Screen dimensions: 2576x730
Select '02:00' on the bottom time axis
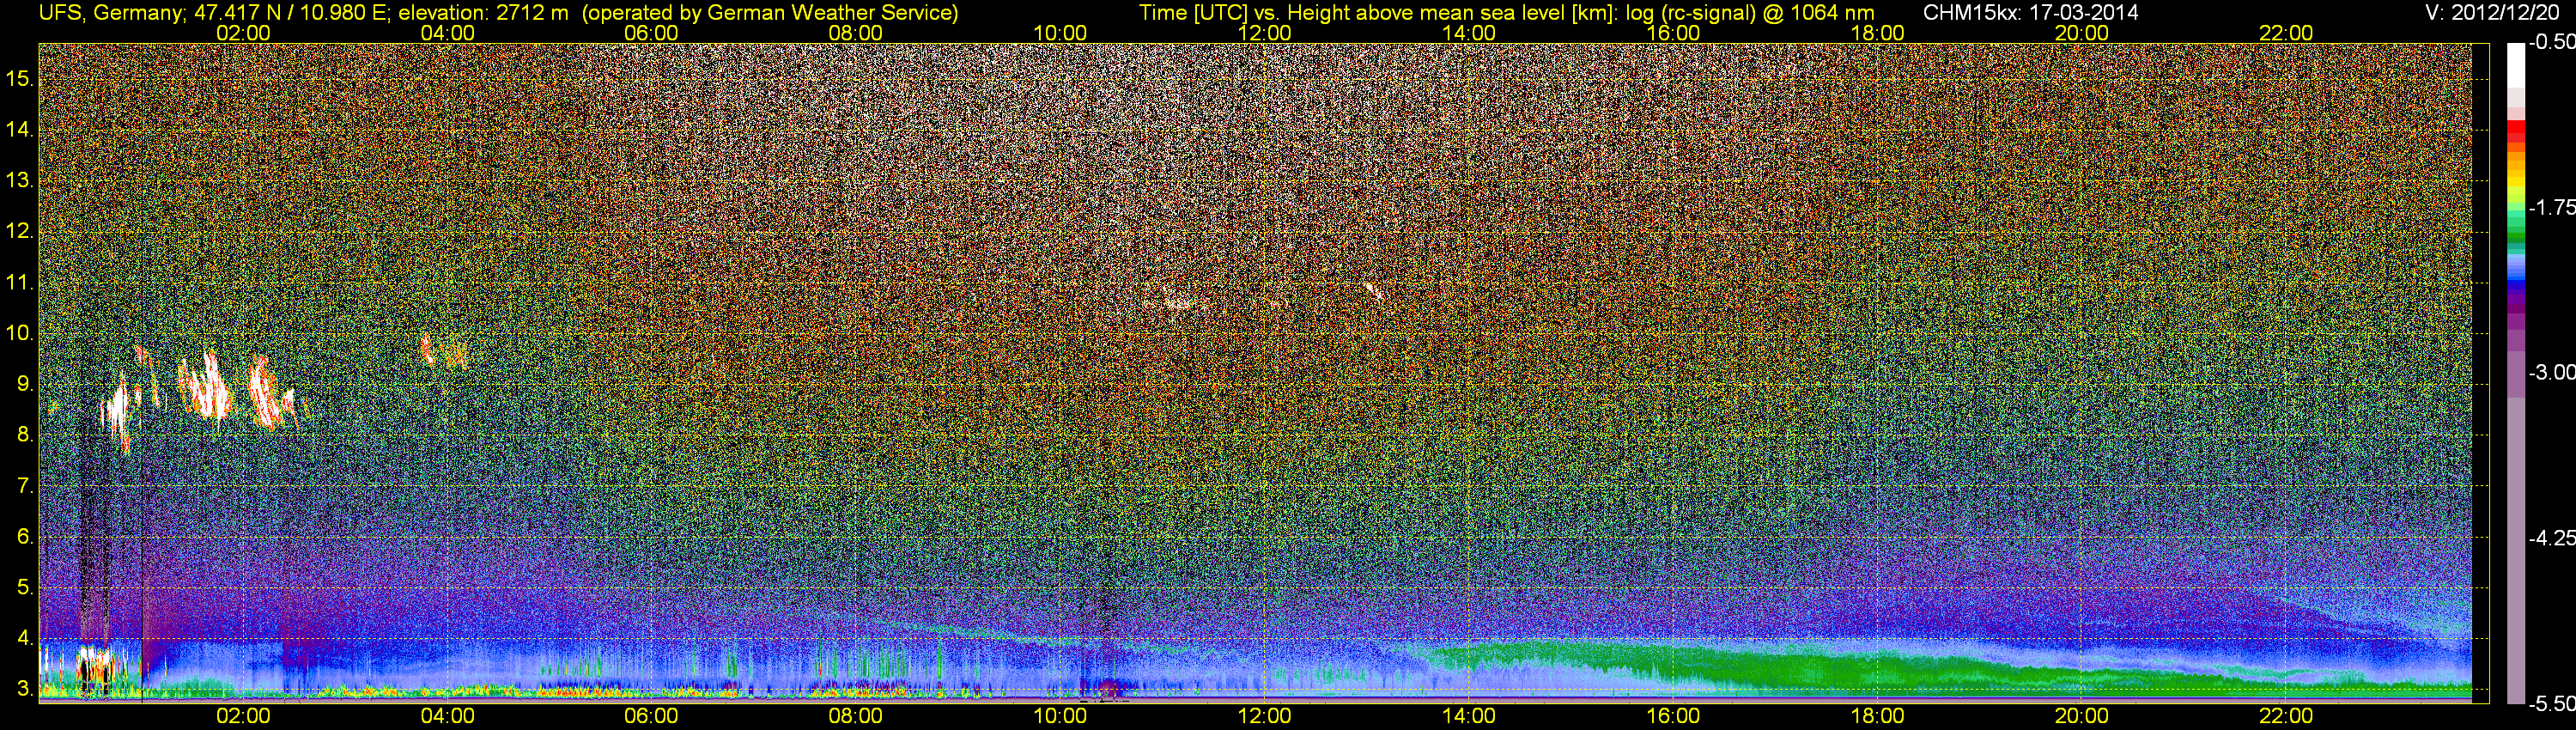tap(243, 716)
